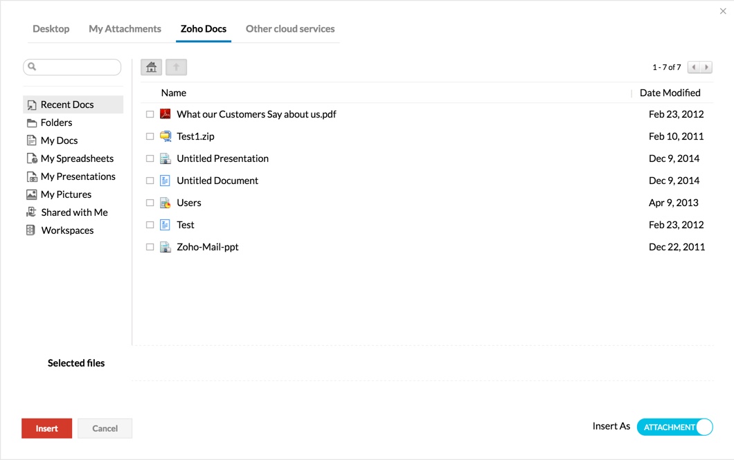Open Workspaces from the sidebar
734x460 pixels.
[67, 230]
